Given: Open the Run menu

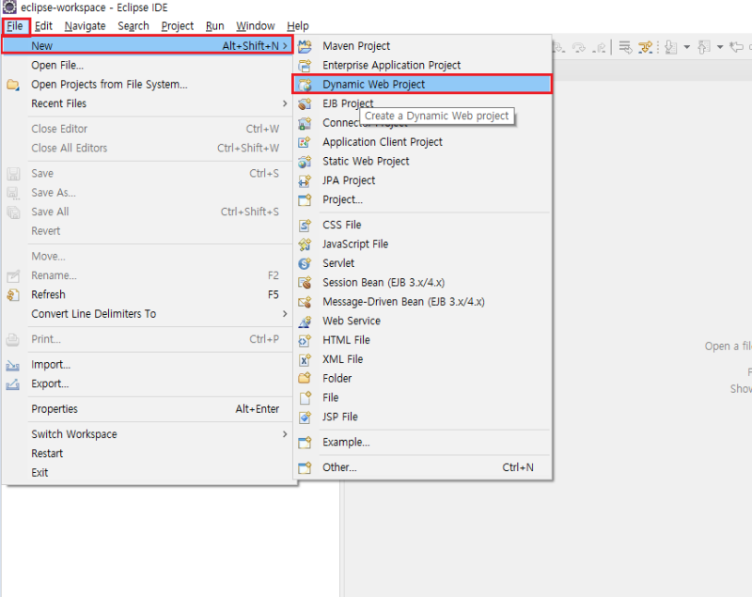Looking at the screenshot, I should pyautogui.click(x=215, y=26).
